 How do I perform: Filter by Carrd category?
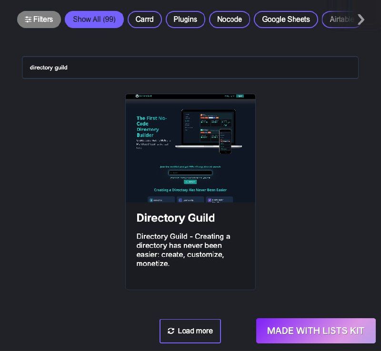coord(145,19)
